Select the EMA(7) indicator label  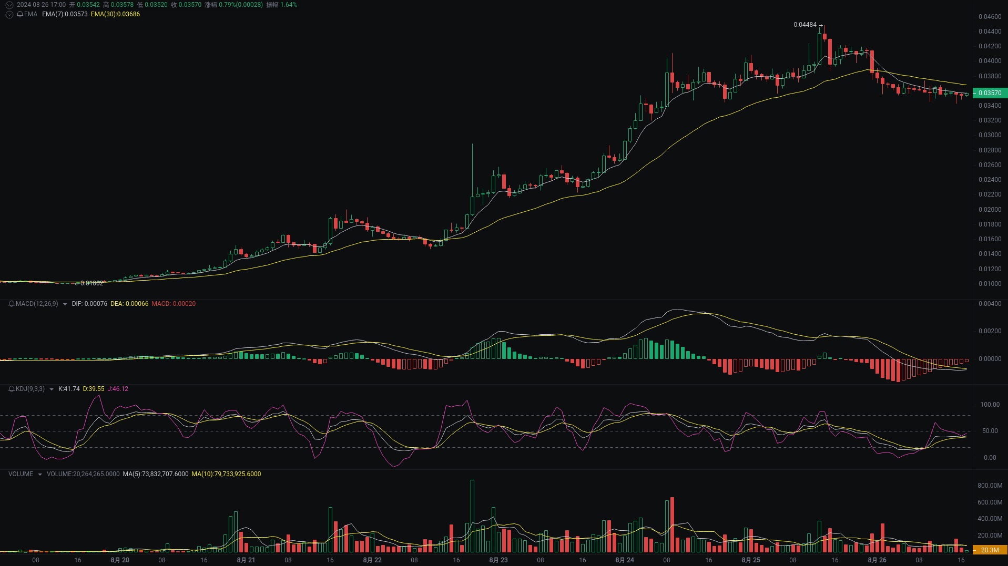(x=64, y=15)
